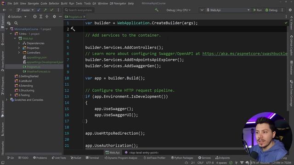294x165 pixels.
Task: Open Solution panel options gear
Action: (x=54, y=16)
